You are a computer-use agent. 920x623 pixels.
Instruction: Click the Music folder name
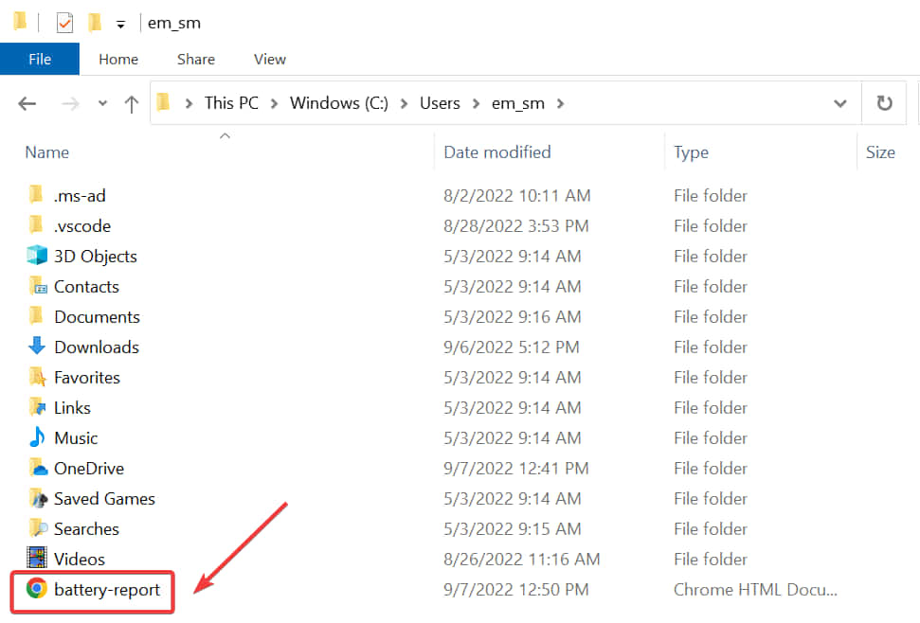[x=76, y=437]
